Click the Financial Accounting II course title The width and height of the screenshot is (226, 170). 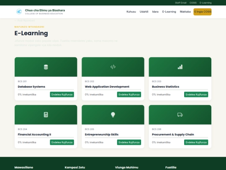click(x=34, y=135)
